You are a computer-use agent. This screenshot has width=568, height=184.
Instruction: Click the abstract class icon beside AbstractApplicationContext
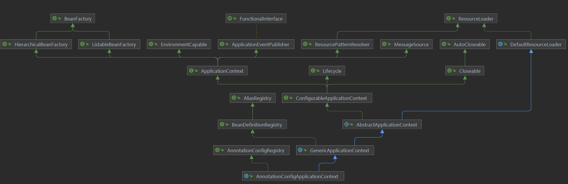pos(346,124)
